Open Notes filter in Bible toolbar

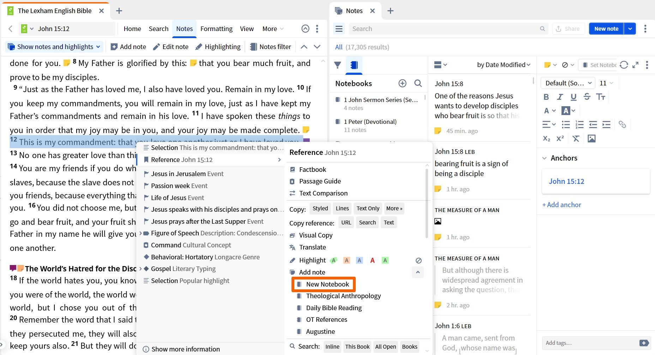pyautogui.click(x=270, y=47)
